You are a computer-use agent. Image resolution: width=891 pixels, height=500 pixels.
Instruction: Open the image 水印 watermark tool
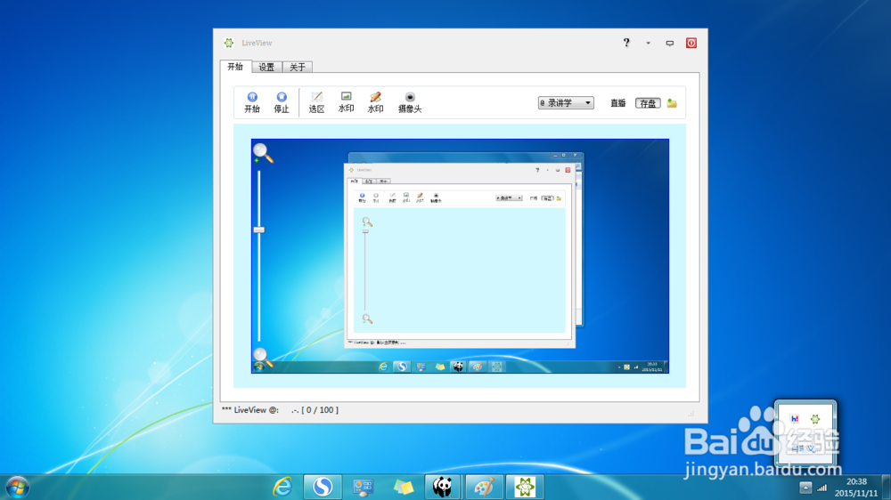click(346, 102)
